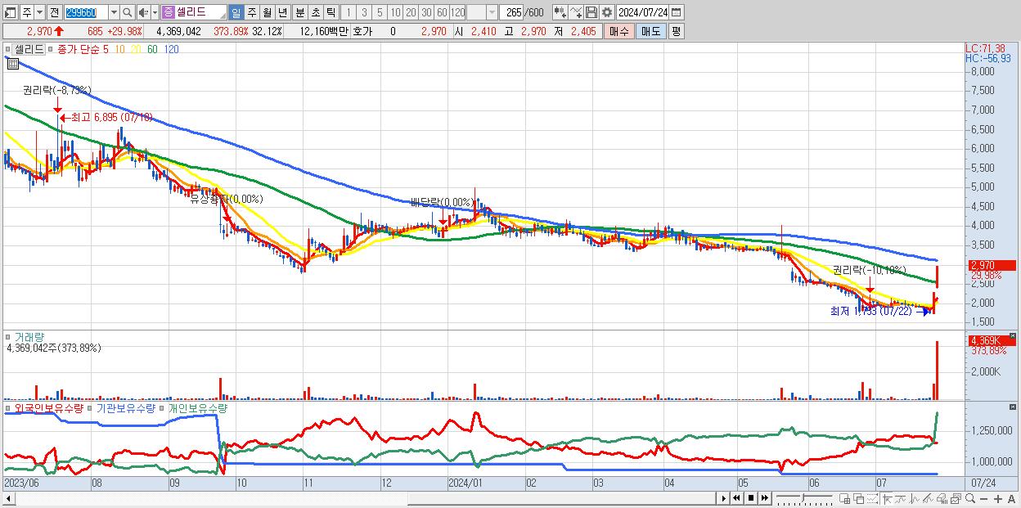The height and width of the screenshot is (508, 1021).
Task: Select the yearly (년) period toggle
Action: [283, 12]
